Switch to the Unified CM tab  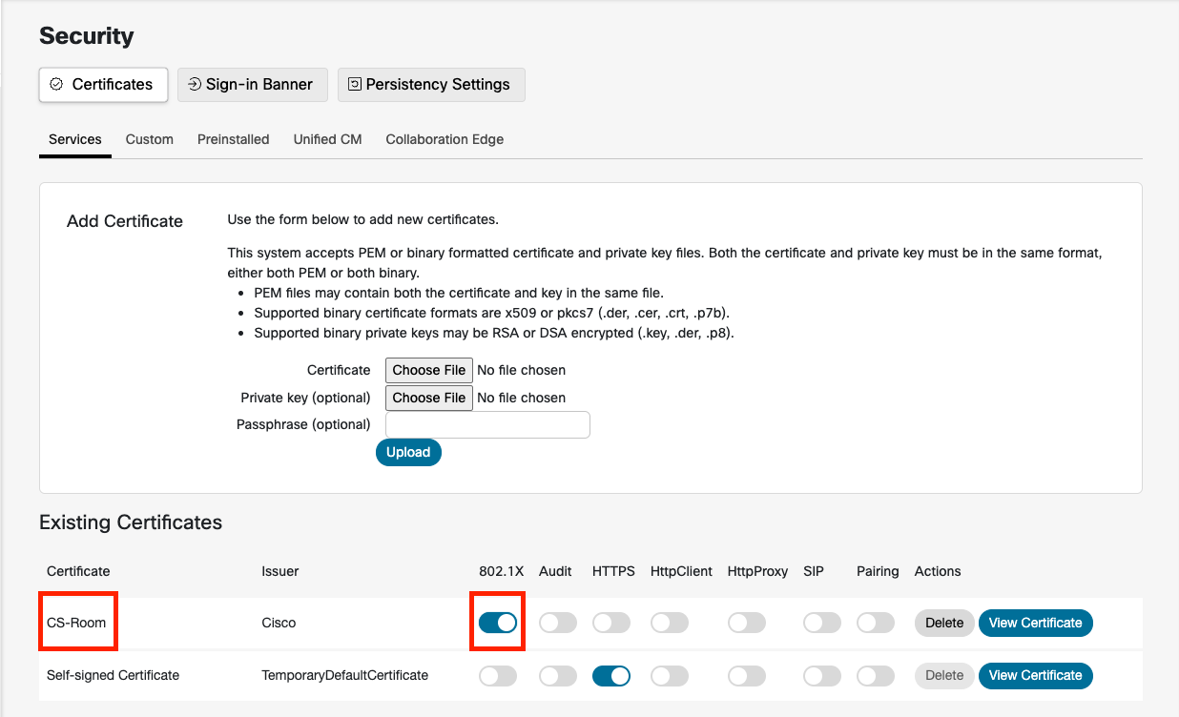328,139
